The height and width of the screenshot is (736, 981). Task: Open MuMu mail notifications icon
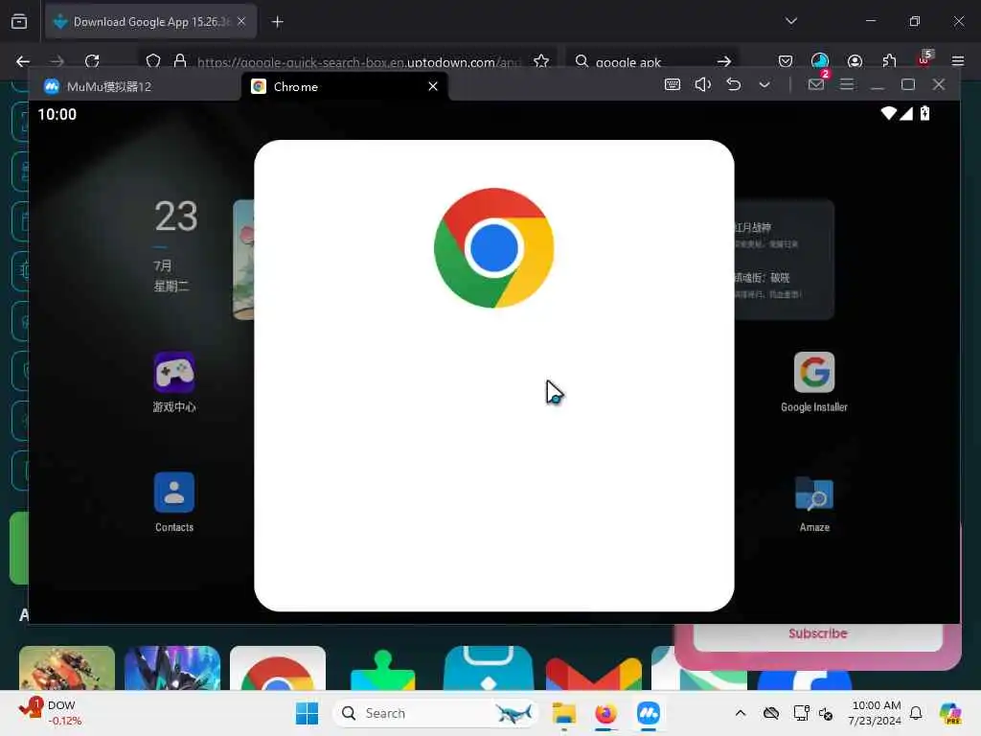point(816,84)
